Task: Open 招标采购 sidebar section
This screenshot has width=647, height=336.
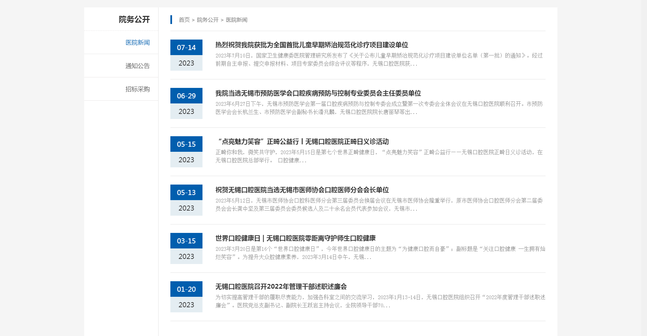Action: [137, 89]
